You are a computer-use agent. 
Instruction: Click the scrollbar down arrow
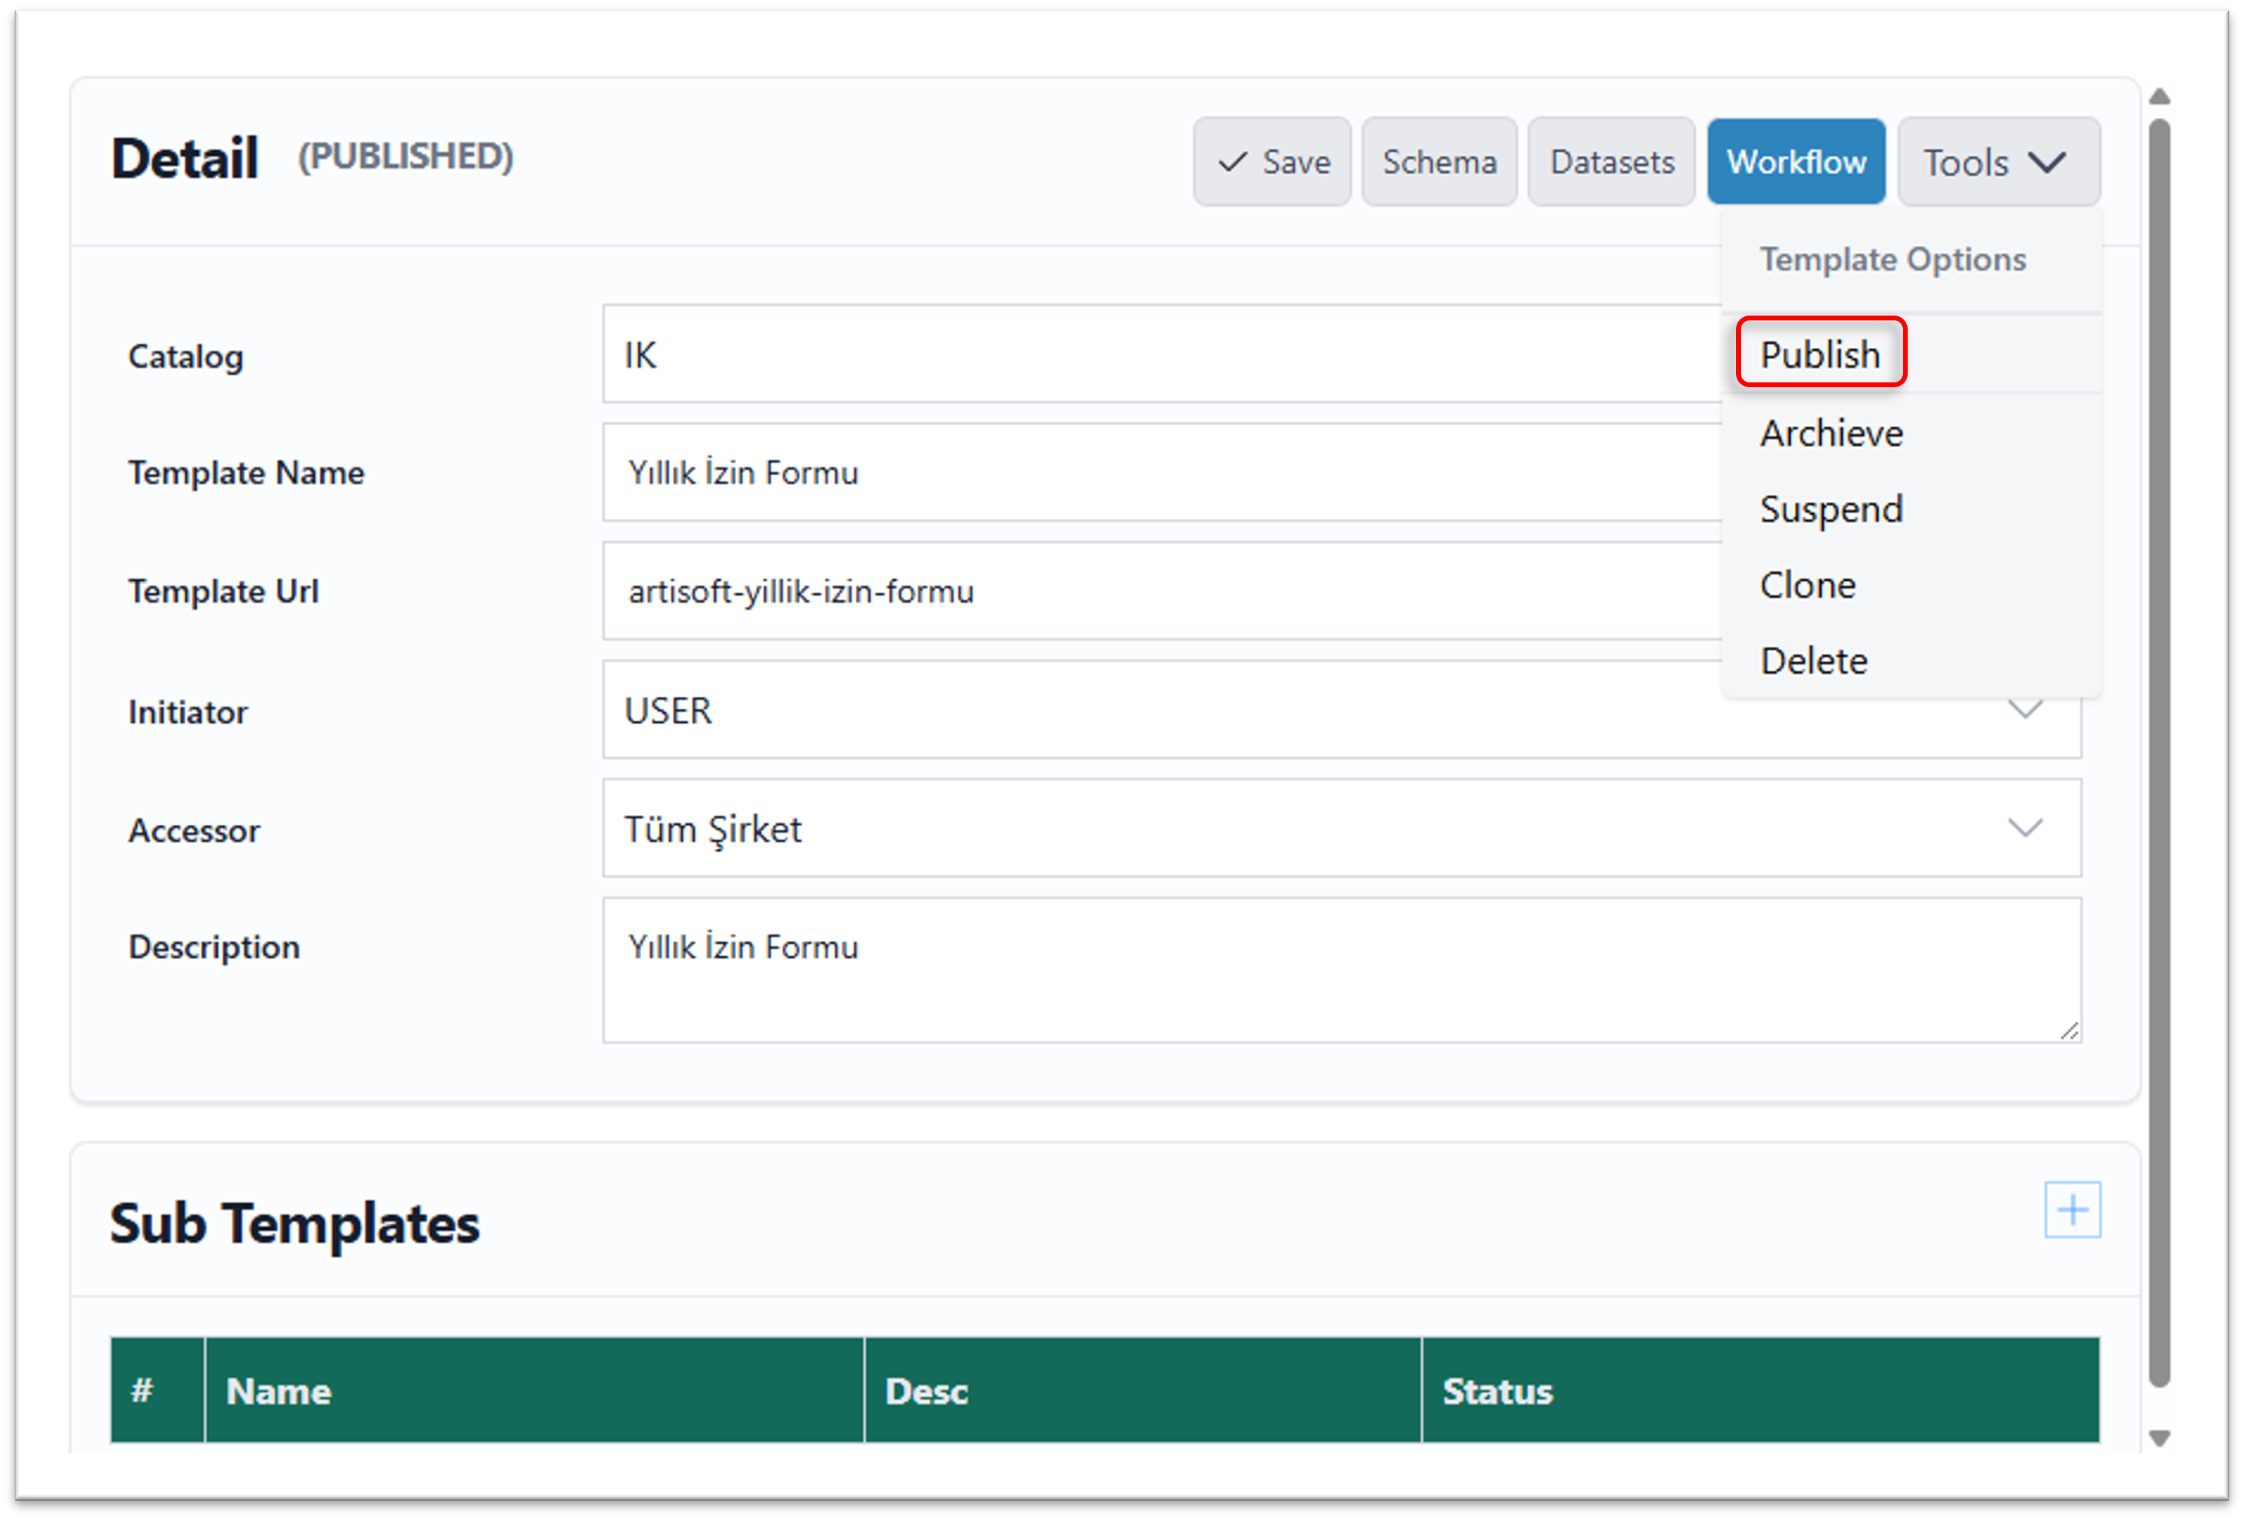tap(2160, 1438)
